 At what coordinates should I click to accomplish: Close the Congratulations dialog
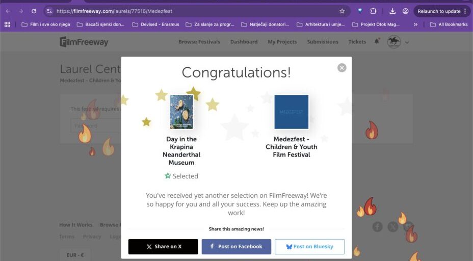(341, 68)
